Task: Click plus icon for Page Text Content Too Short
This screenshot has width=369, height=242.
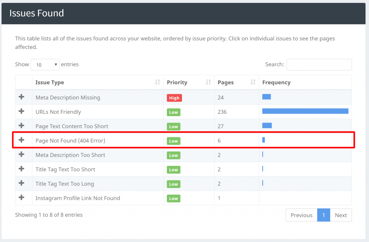Action: click(21, 126)
